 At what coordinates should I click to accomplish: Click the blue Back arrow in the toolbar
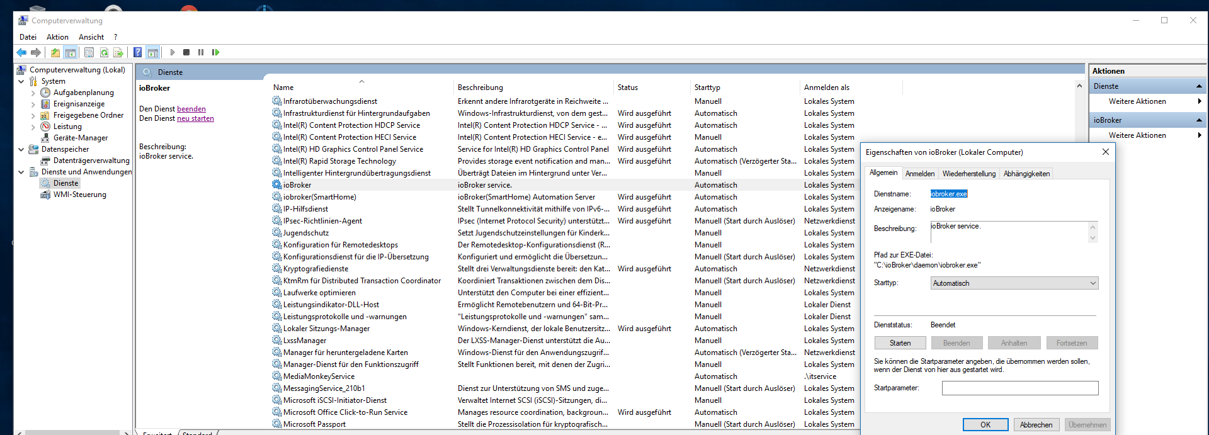click(x=21, y=52)
